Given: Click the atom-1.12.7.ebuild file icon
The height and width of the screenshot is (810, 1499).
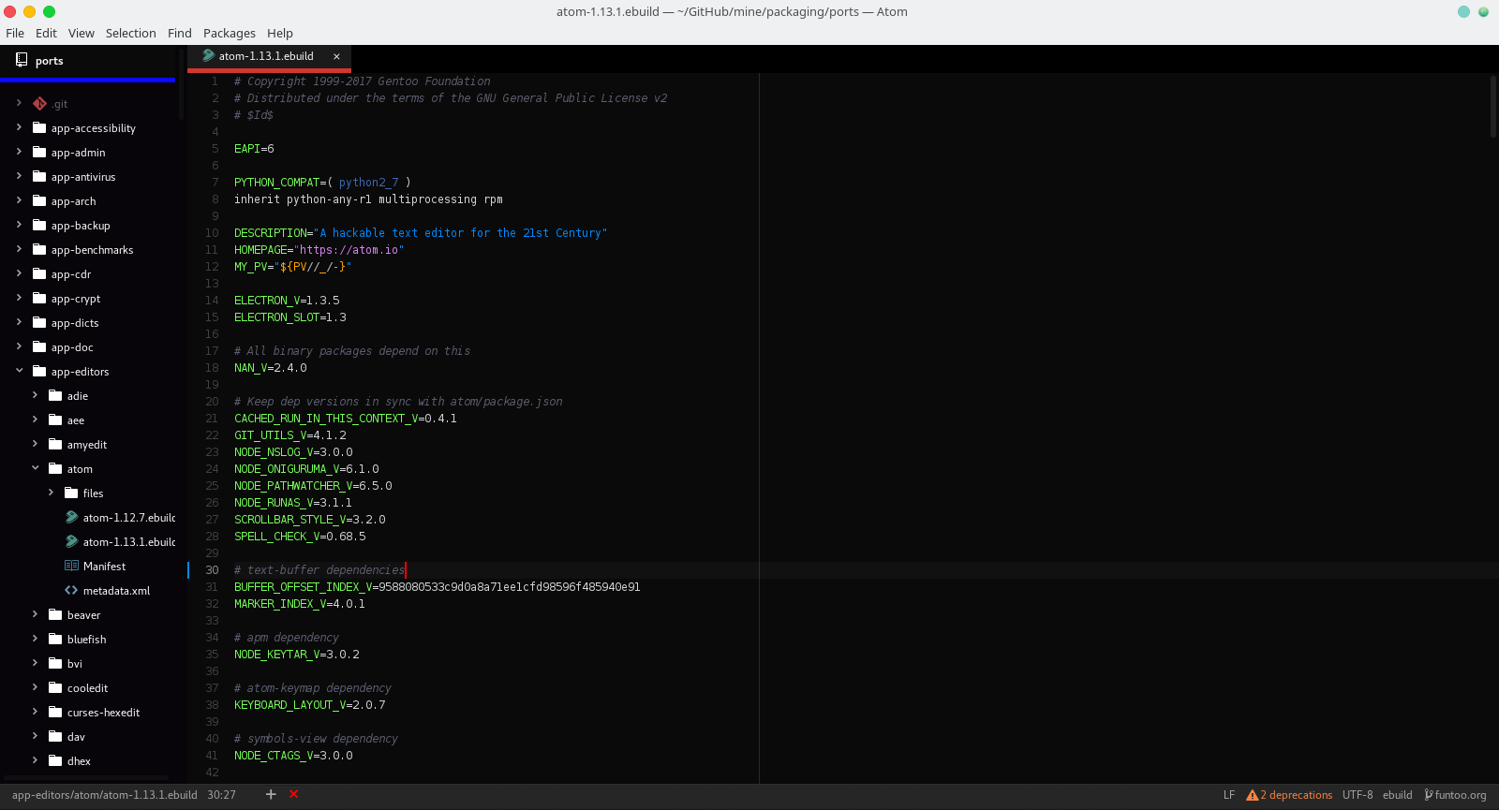Looking at the screenshot, I should 71,517.
